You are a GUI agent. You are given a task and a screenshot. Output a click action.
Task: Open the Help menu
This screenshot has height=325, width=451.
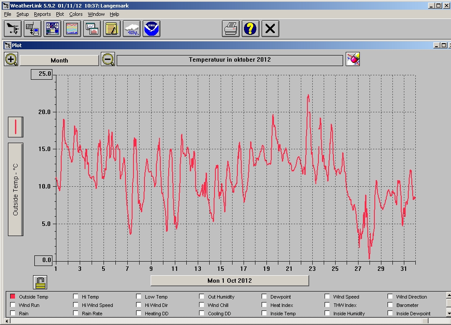click(x=114, y=14)
